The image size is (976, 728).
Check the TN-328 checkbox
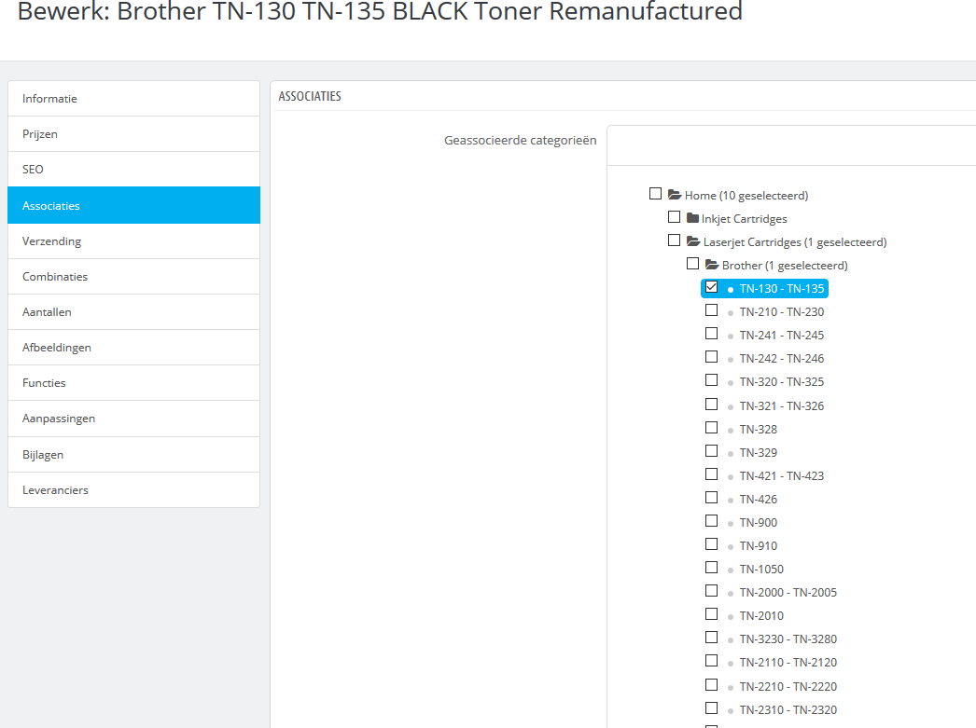point(711,428)
